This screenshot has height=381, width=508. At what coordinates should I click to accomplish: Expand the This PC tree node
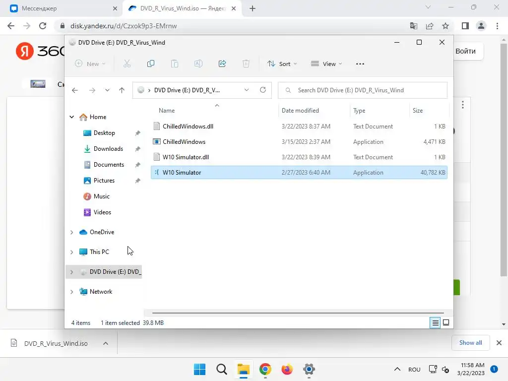[x=72, y=252]
